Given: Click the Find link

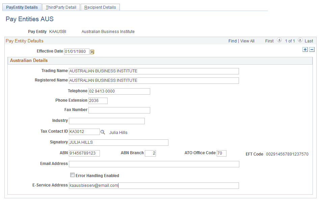Looking at the screenshot, I should [x=232, y=41].
